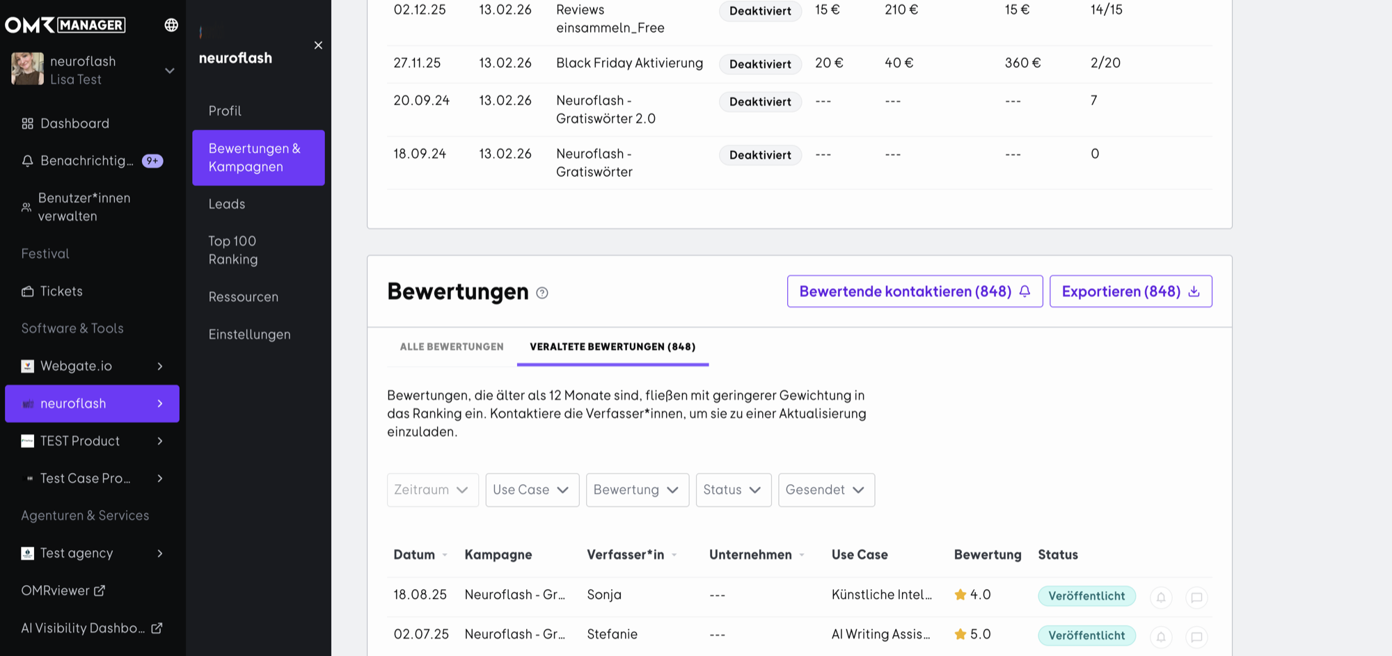Click the bell icon in Stefanie's row
Screen dimensions: 1392x656
(x=1161, y=637)
